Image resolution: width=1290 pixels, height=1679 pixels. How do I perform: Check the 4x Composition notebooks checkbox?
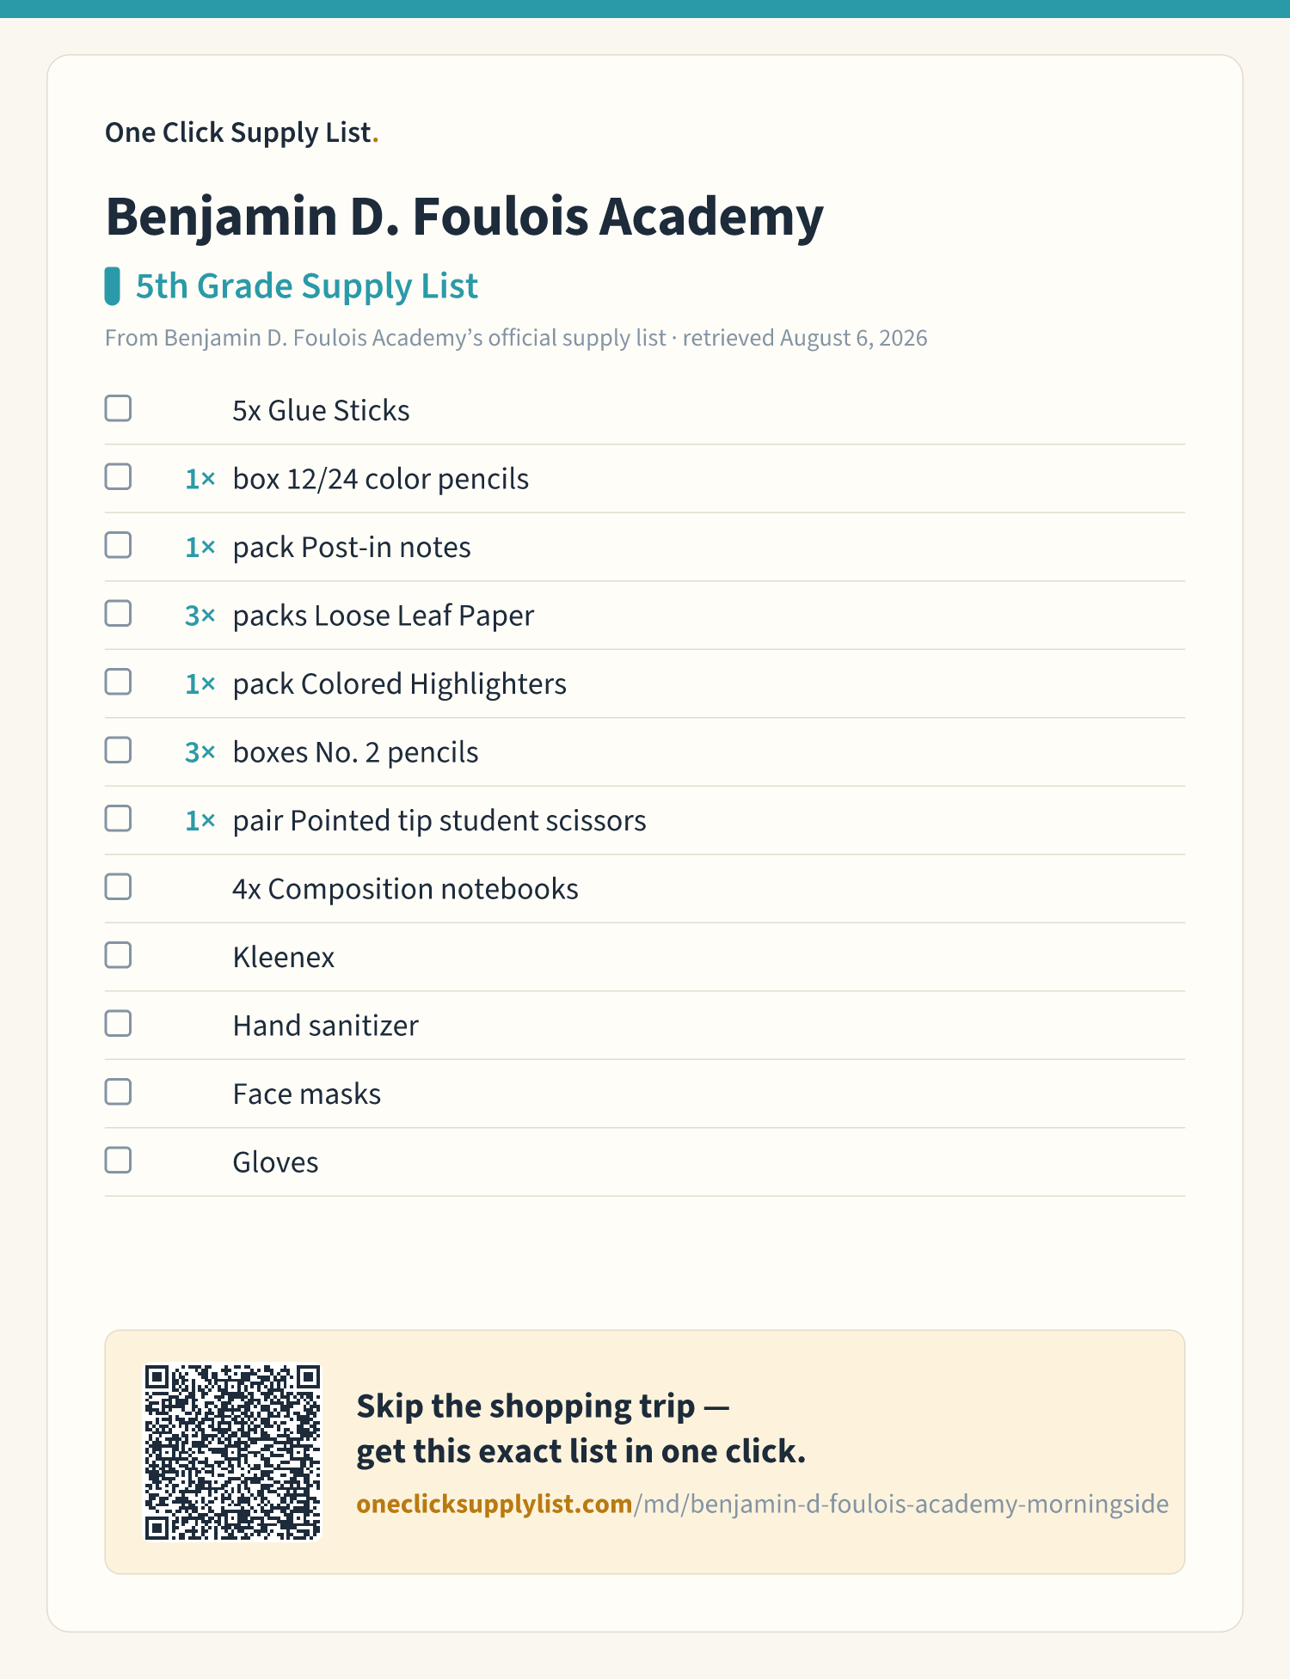click(118, 887)
